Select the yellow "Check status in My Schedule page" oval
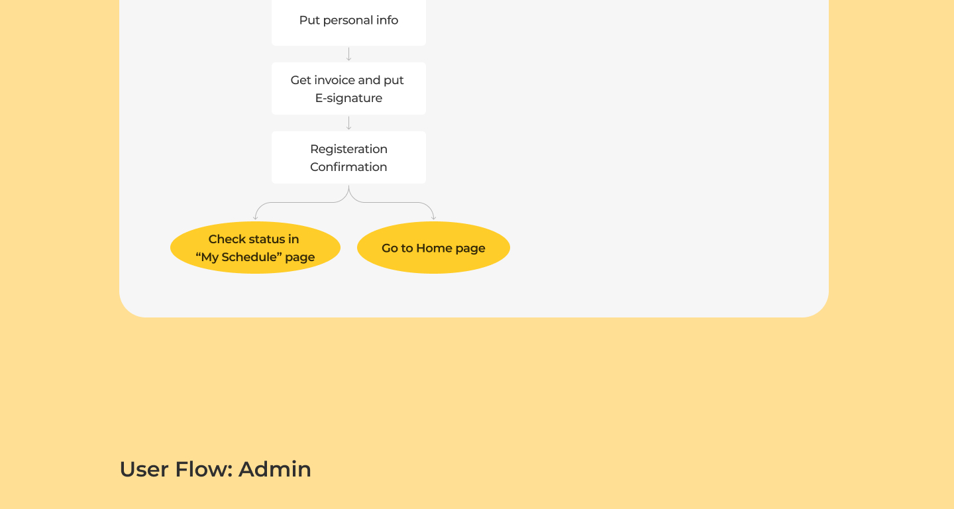The width and height of the screenshot is (954, 509). [x=255, y=248]
